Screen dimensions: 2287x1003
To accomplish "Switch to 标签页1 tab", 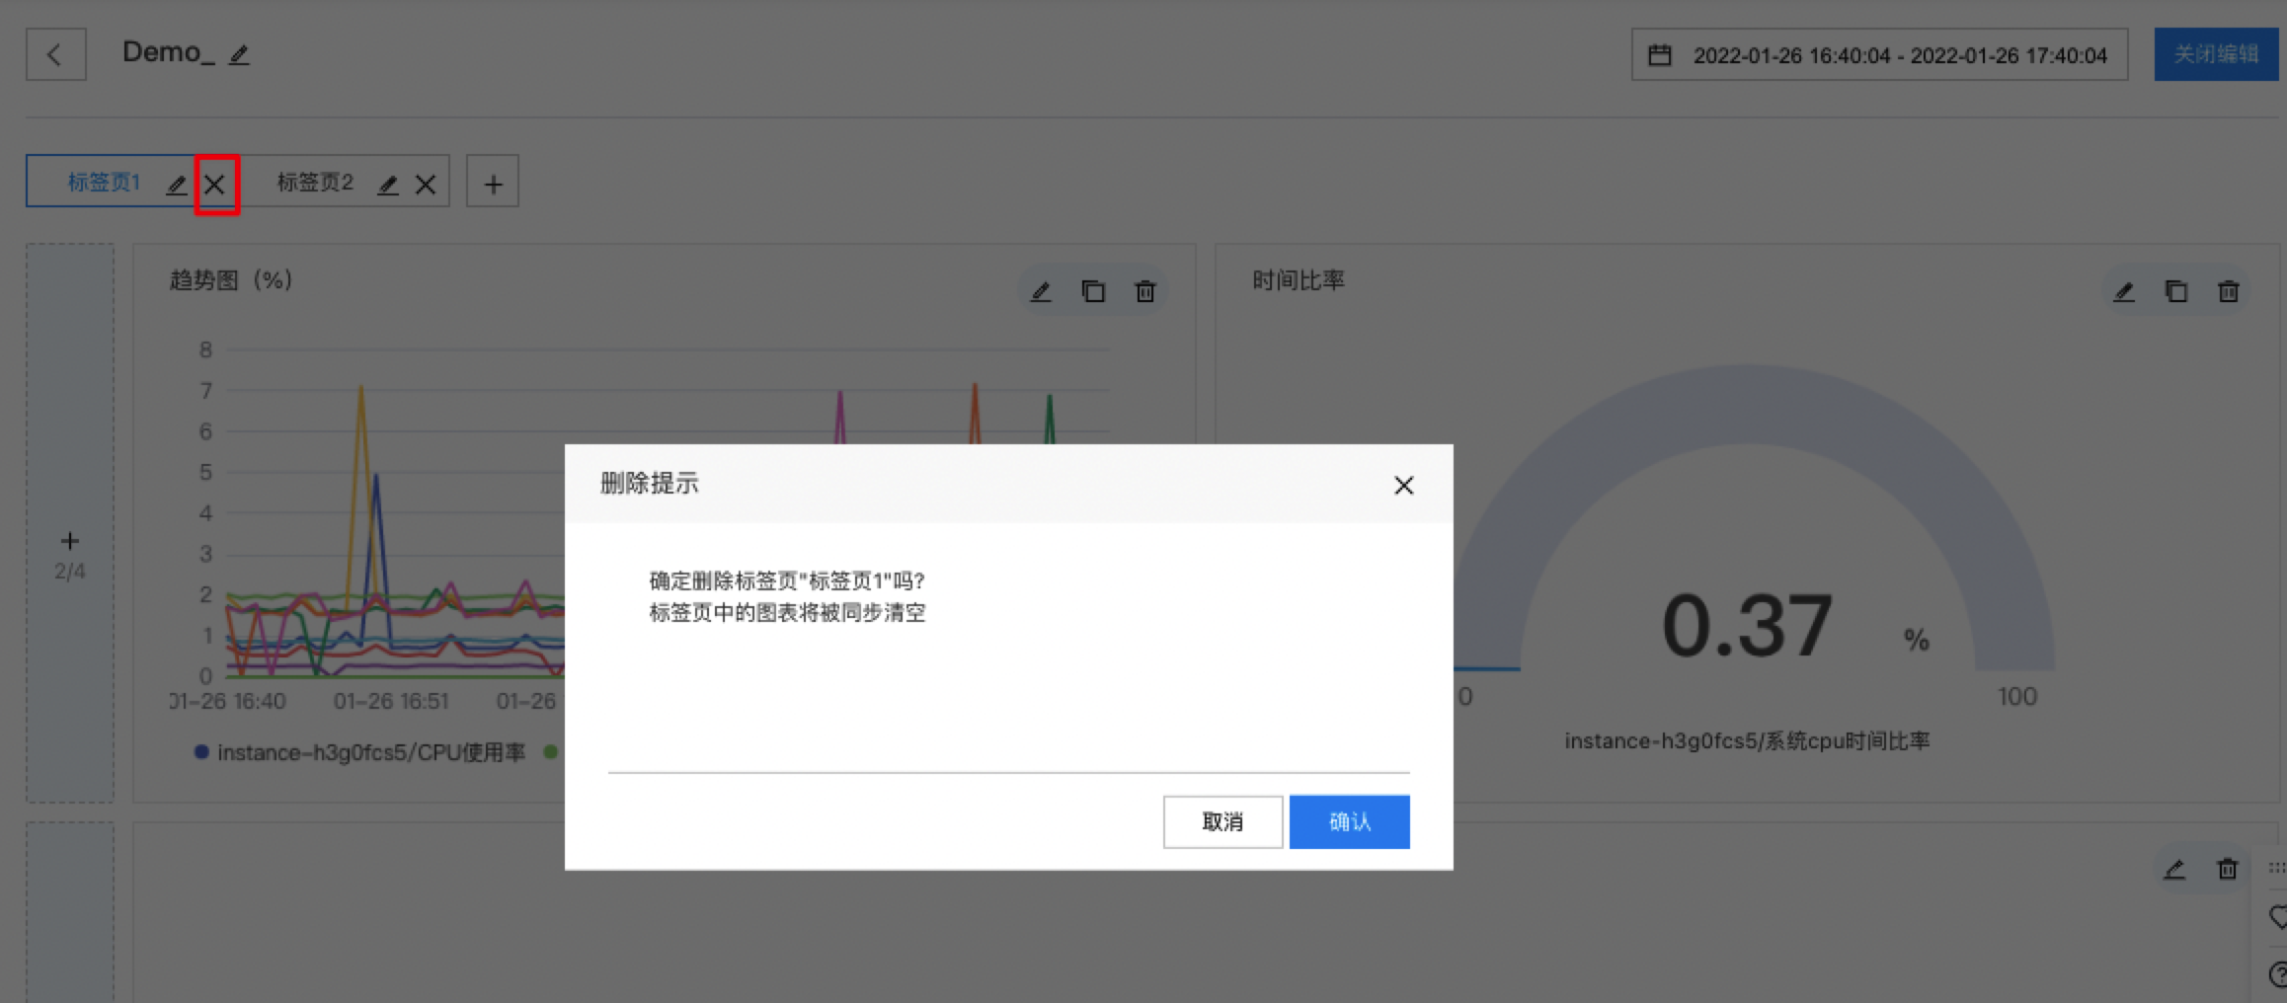I will pos(104,183).
